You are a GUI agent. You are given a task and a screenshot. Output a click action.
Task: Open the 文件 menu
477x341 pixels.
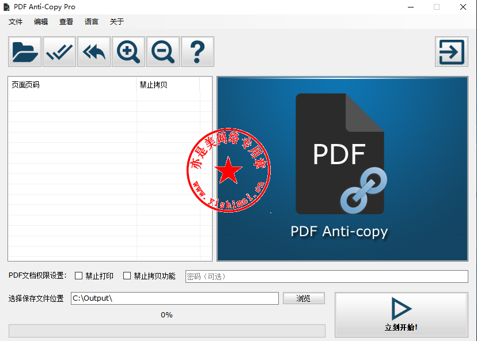point(16,21)
